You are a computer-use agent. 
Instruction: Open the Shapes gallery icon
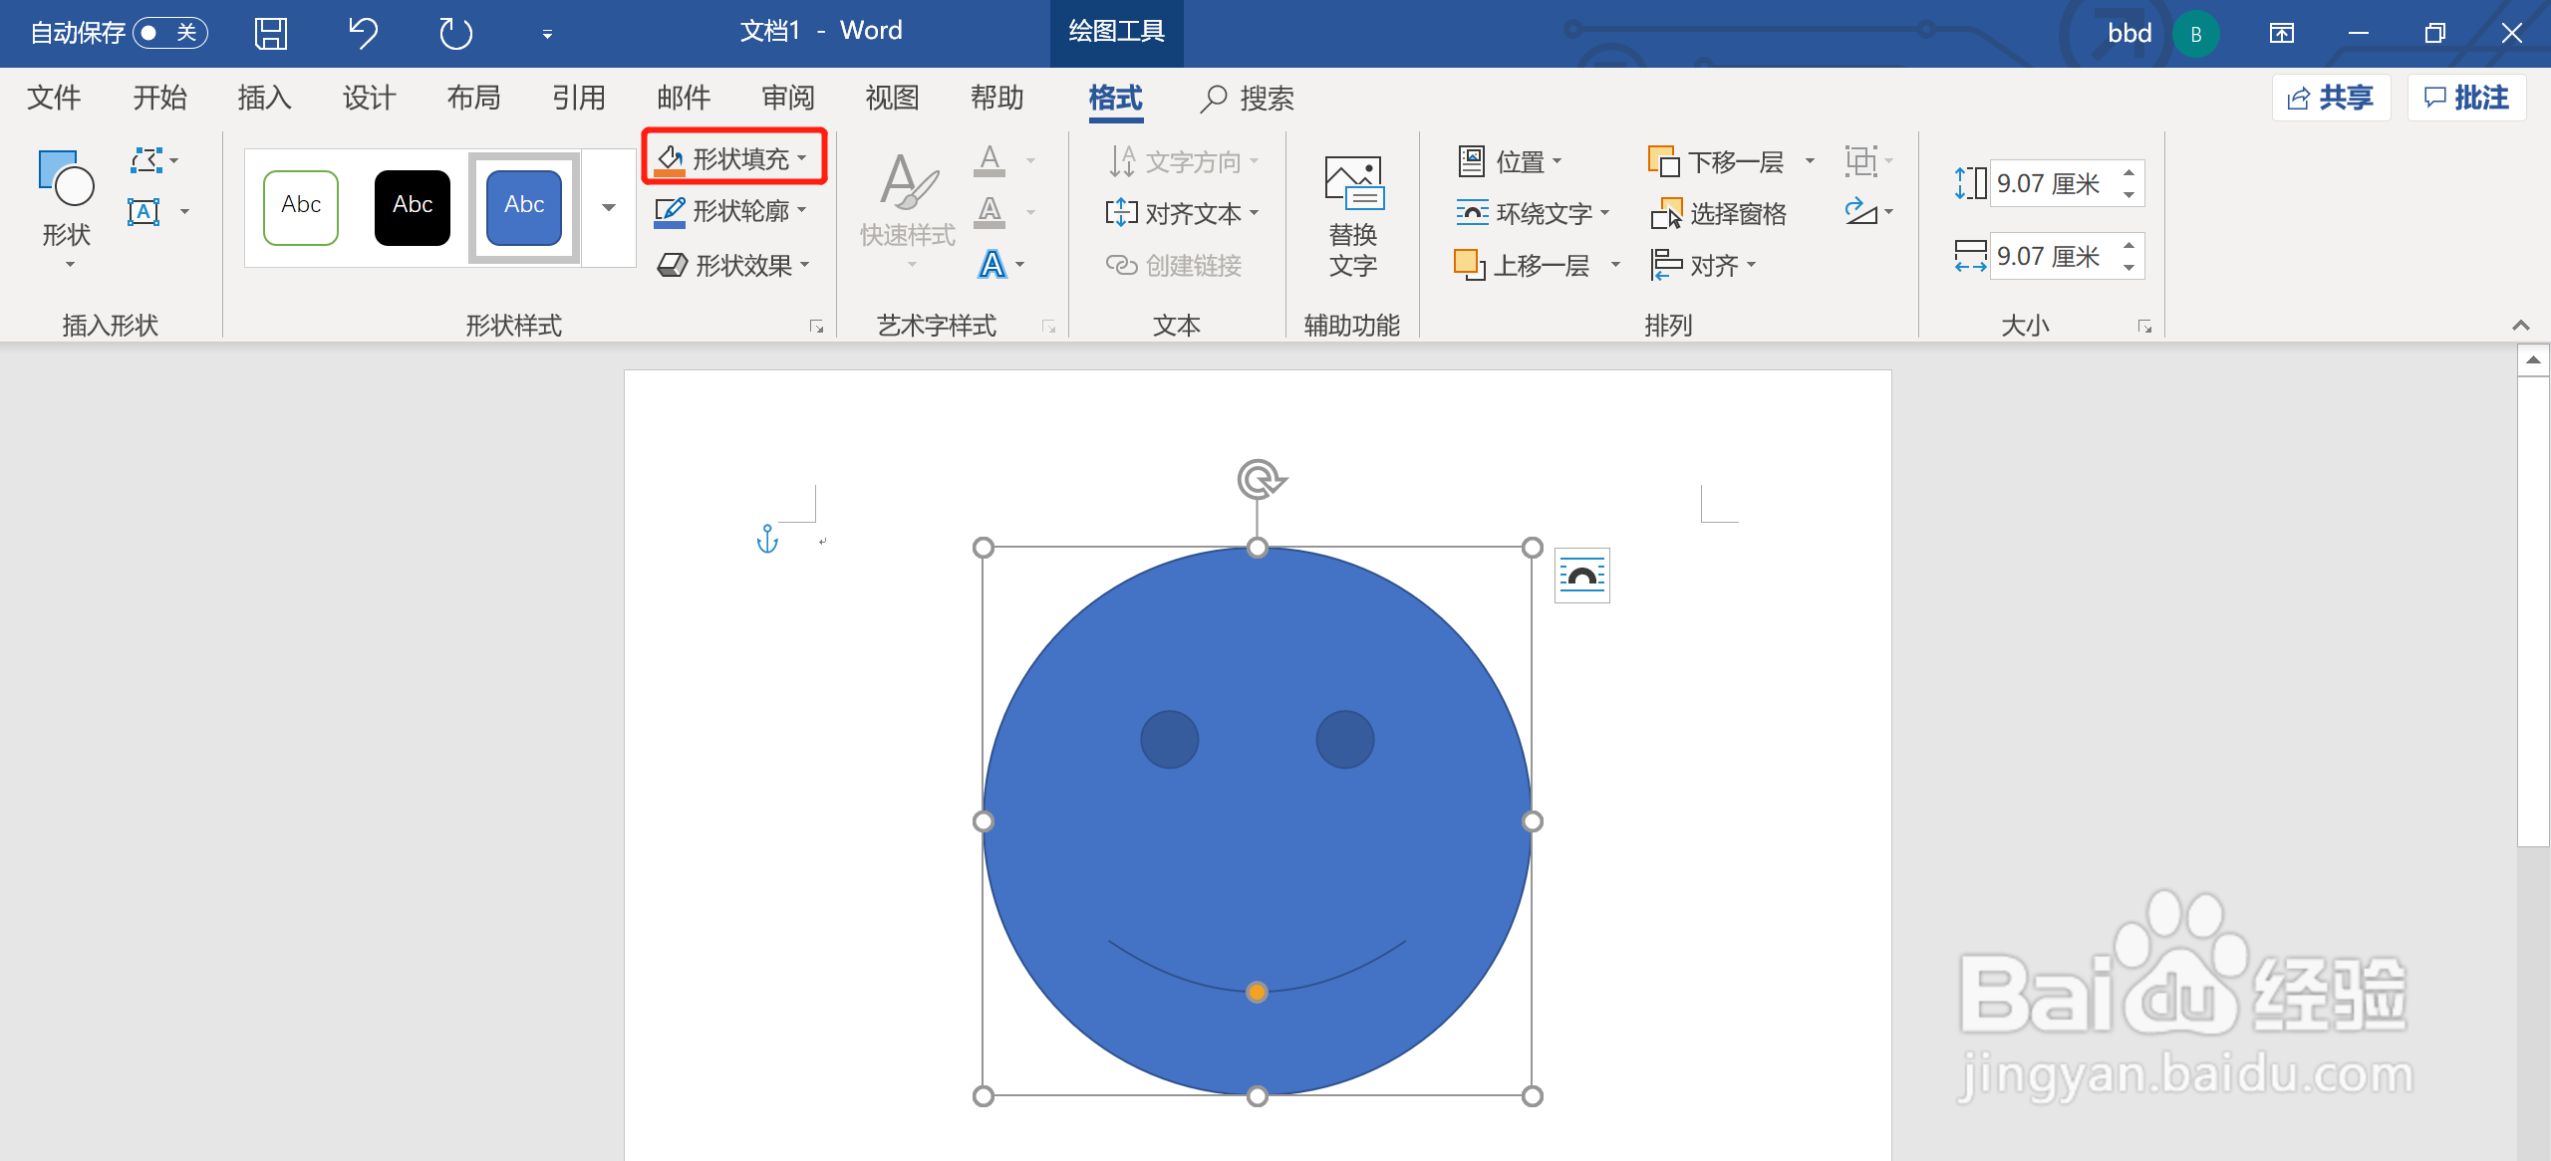[66, 184]
